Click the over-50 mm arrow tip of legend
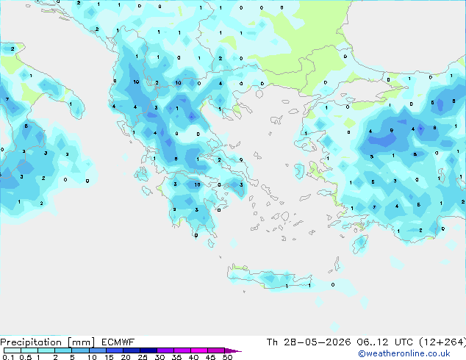466x360 pixels. click(233, 351)
